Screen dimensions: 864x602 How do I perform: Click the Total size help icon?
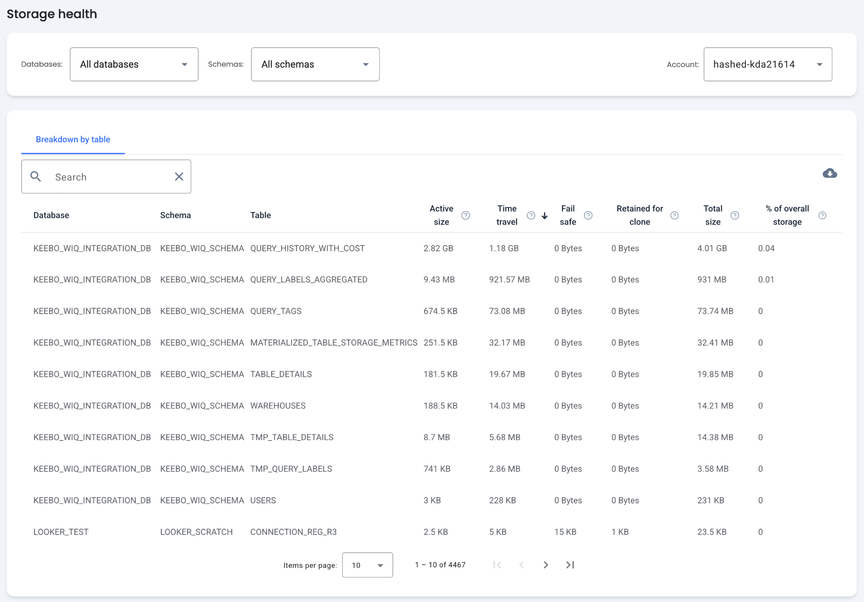tap(734, 215)
